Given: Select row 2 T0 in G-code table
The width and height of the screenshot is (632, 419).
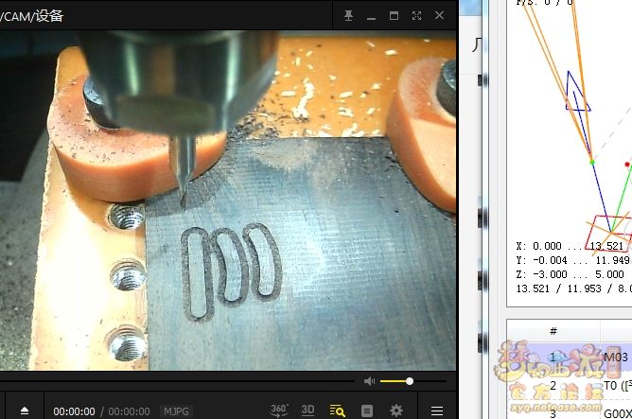Looking at the screenshot, I should [x=570, y=386].
